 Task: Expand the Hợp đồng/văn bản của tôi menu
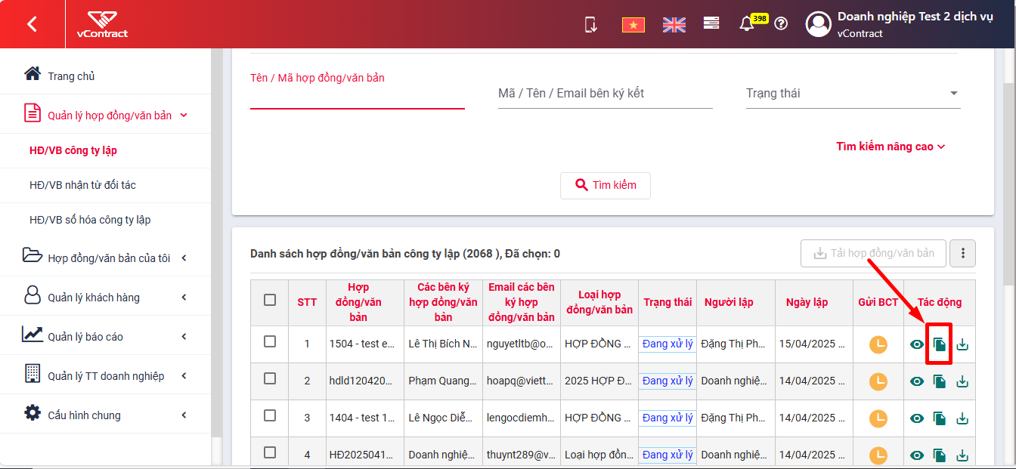(106, 258)
